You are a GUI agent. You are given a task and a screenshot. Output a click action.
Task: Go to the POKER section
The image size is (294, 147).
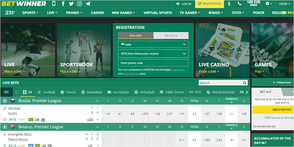pyautogui.click(x=258, y=13)
